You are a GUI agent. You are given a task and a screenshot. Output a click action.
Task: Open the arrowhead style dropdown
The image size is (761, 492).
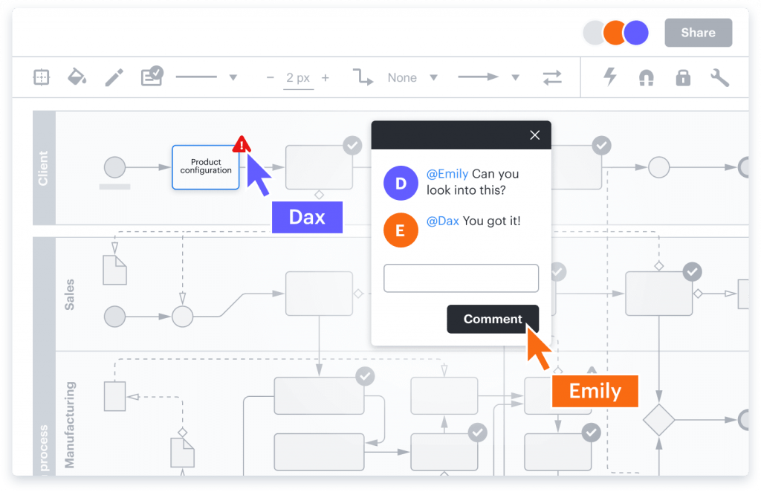516,77
